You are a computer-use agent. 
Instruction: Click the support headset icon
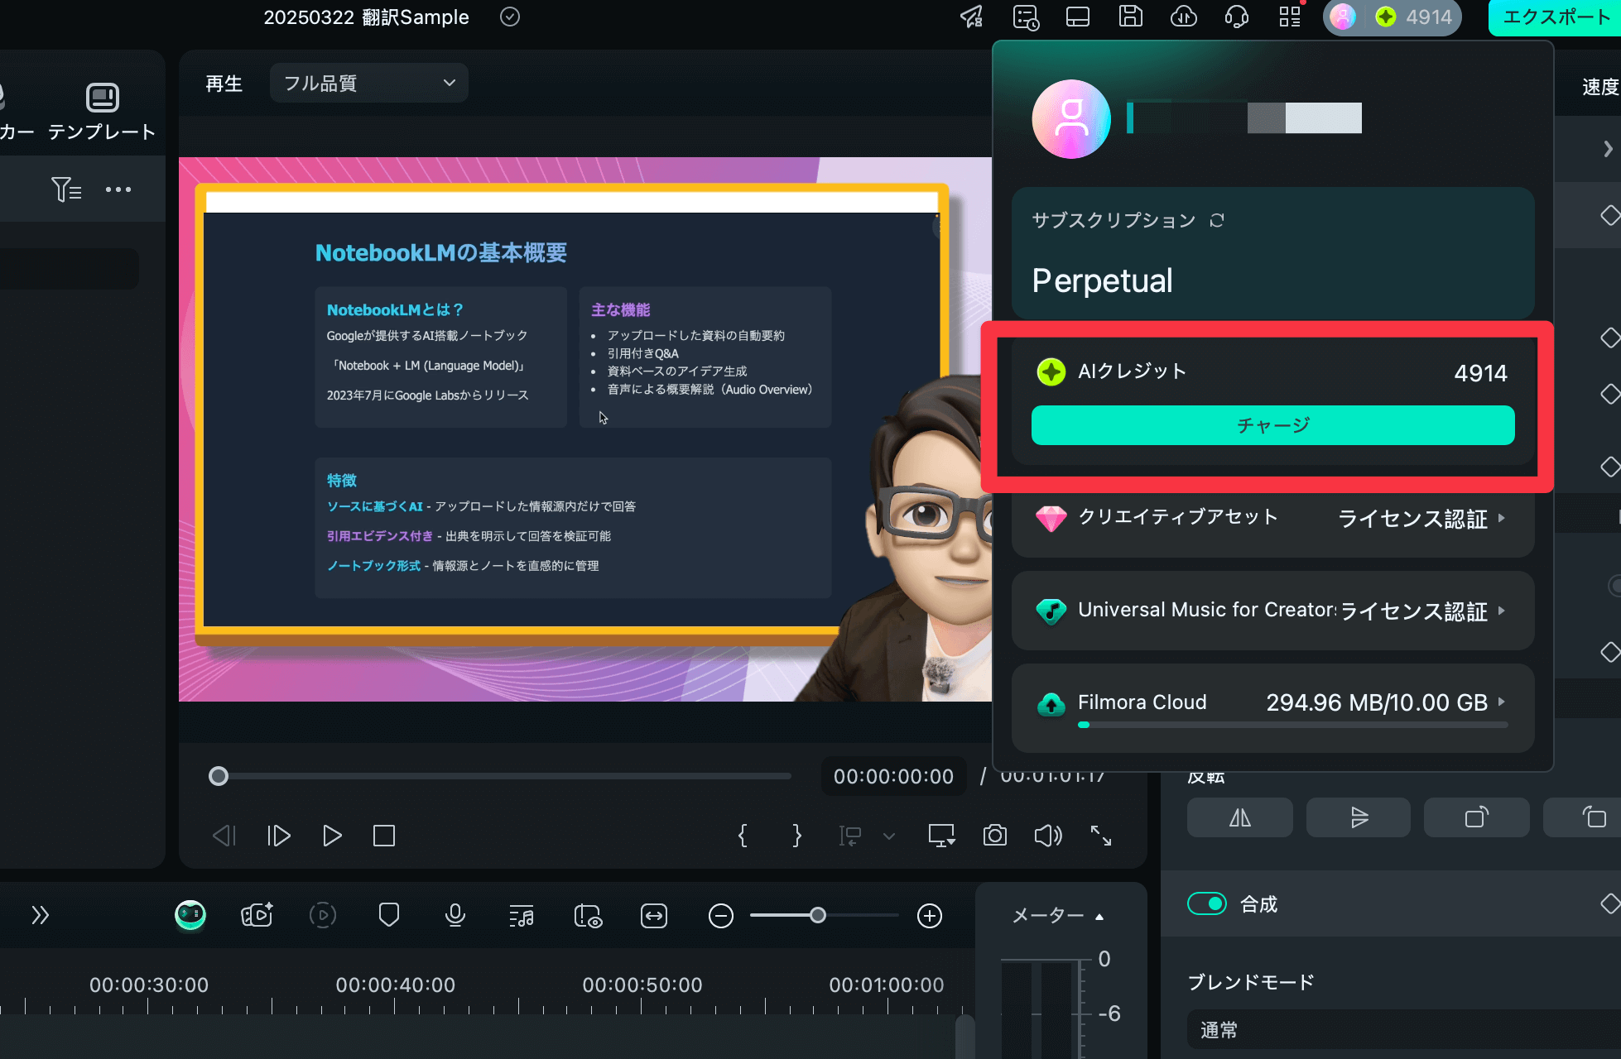click(x=1236, y=17)
